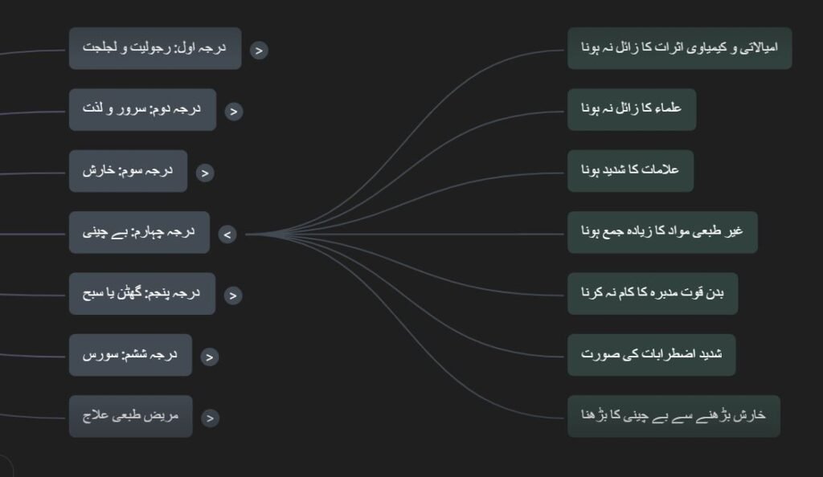Select the 'درجہ ششم: سورس' node
This screenshot has width=823, height=477.
[130, 355]
